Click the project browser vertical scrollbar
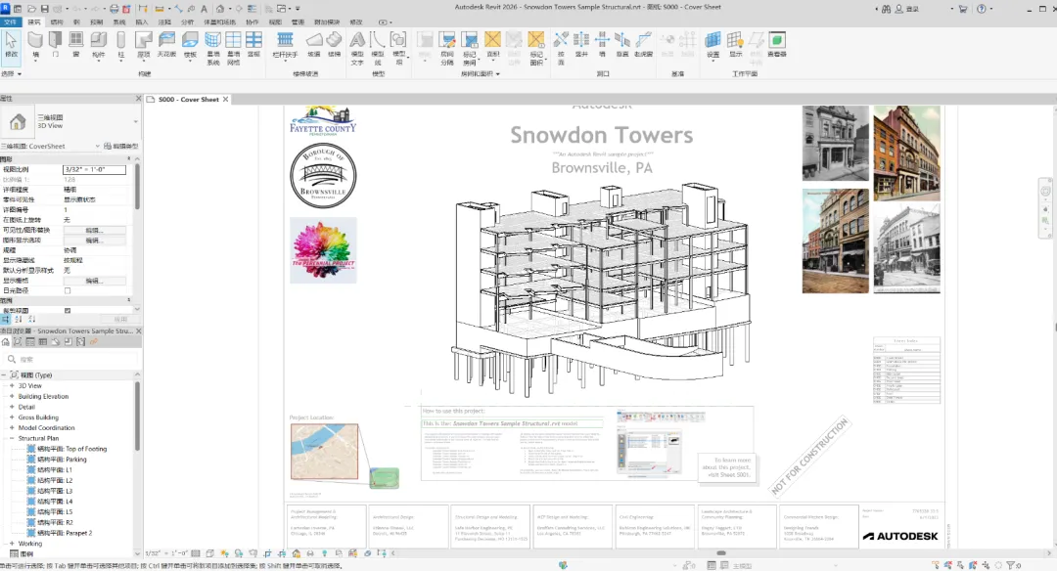Screen dimensions: 1057x571 point(138,417)
